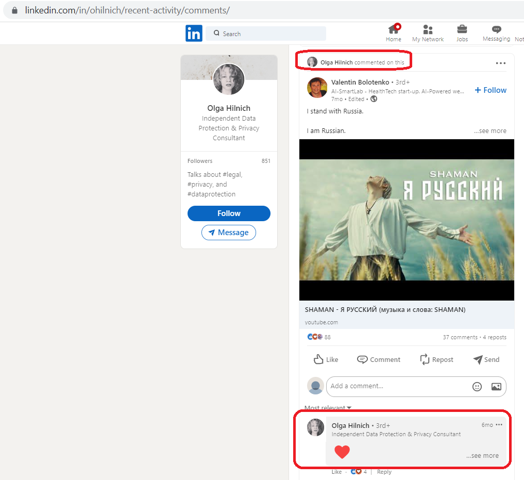Open the post's three-dot options menu
The image size is (524, 480).
coord(501,63)
